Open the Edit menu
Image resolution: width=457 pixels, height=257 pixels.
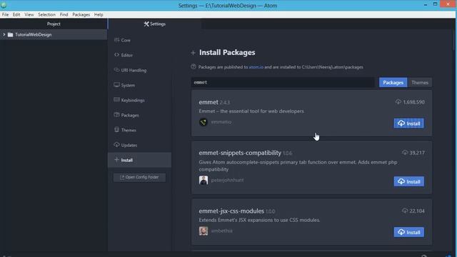tap(16, 14)
